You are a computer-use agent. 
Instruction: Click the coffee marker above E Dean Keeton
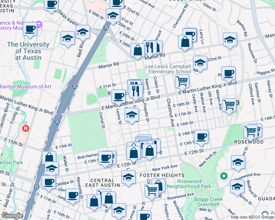51,5
